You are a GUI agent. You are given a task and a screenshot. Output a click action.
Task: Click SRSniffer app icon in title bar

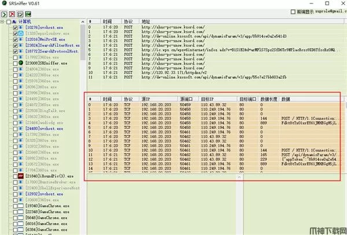click(x=5, y=3)
